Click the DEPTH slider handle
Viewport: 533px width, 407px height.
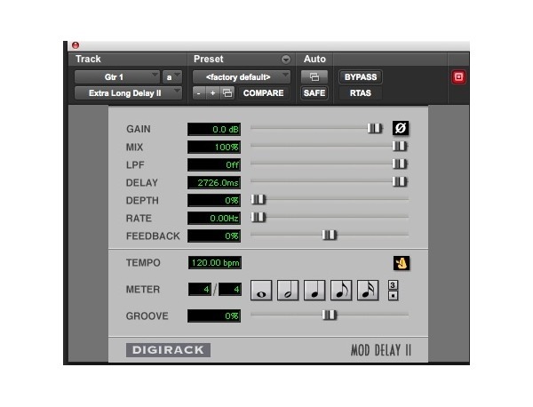(x=258, y=199)
